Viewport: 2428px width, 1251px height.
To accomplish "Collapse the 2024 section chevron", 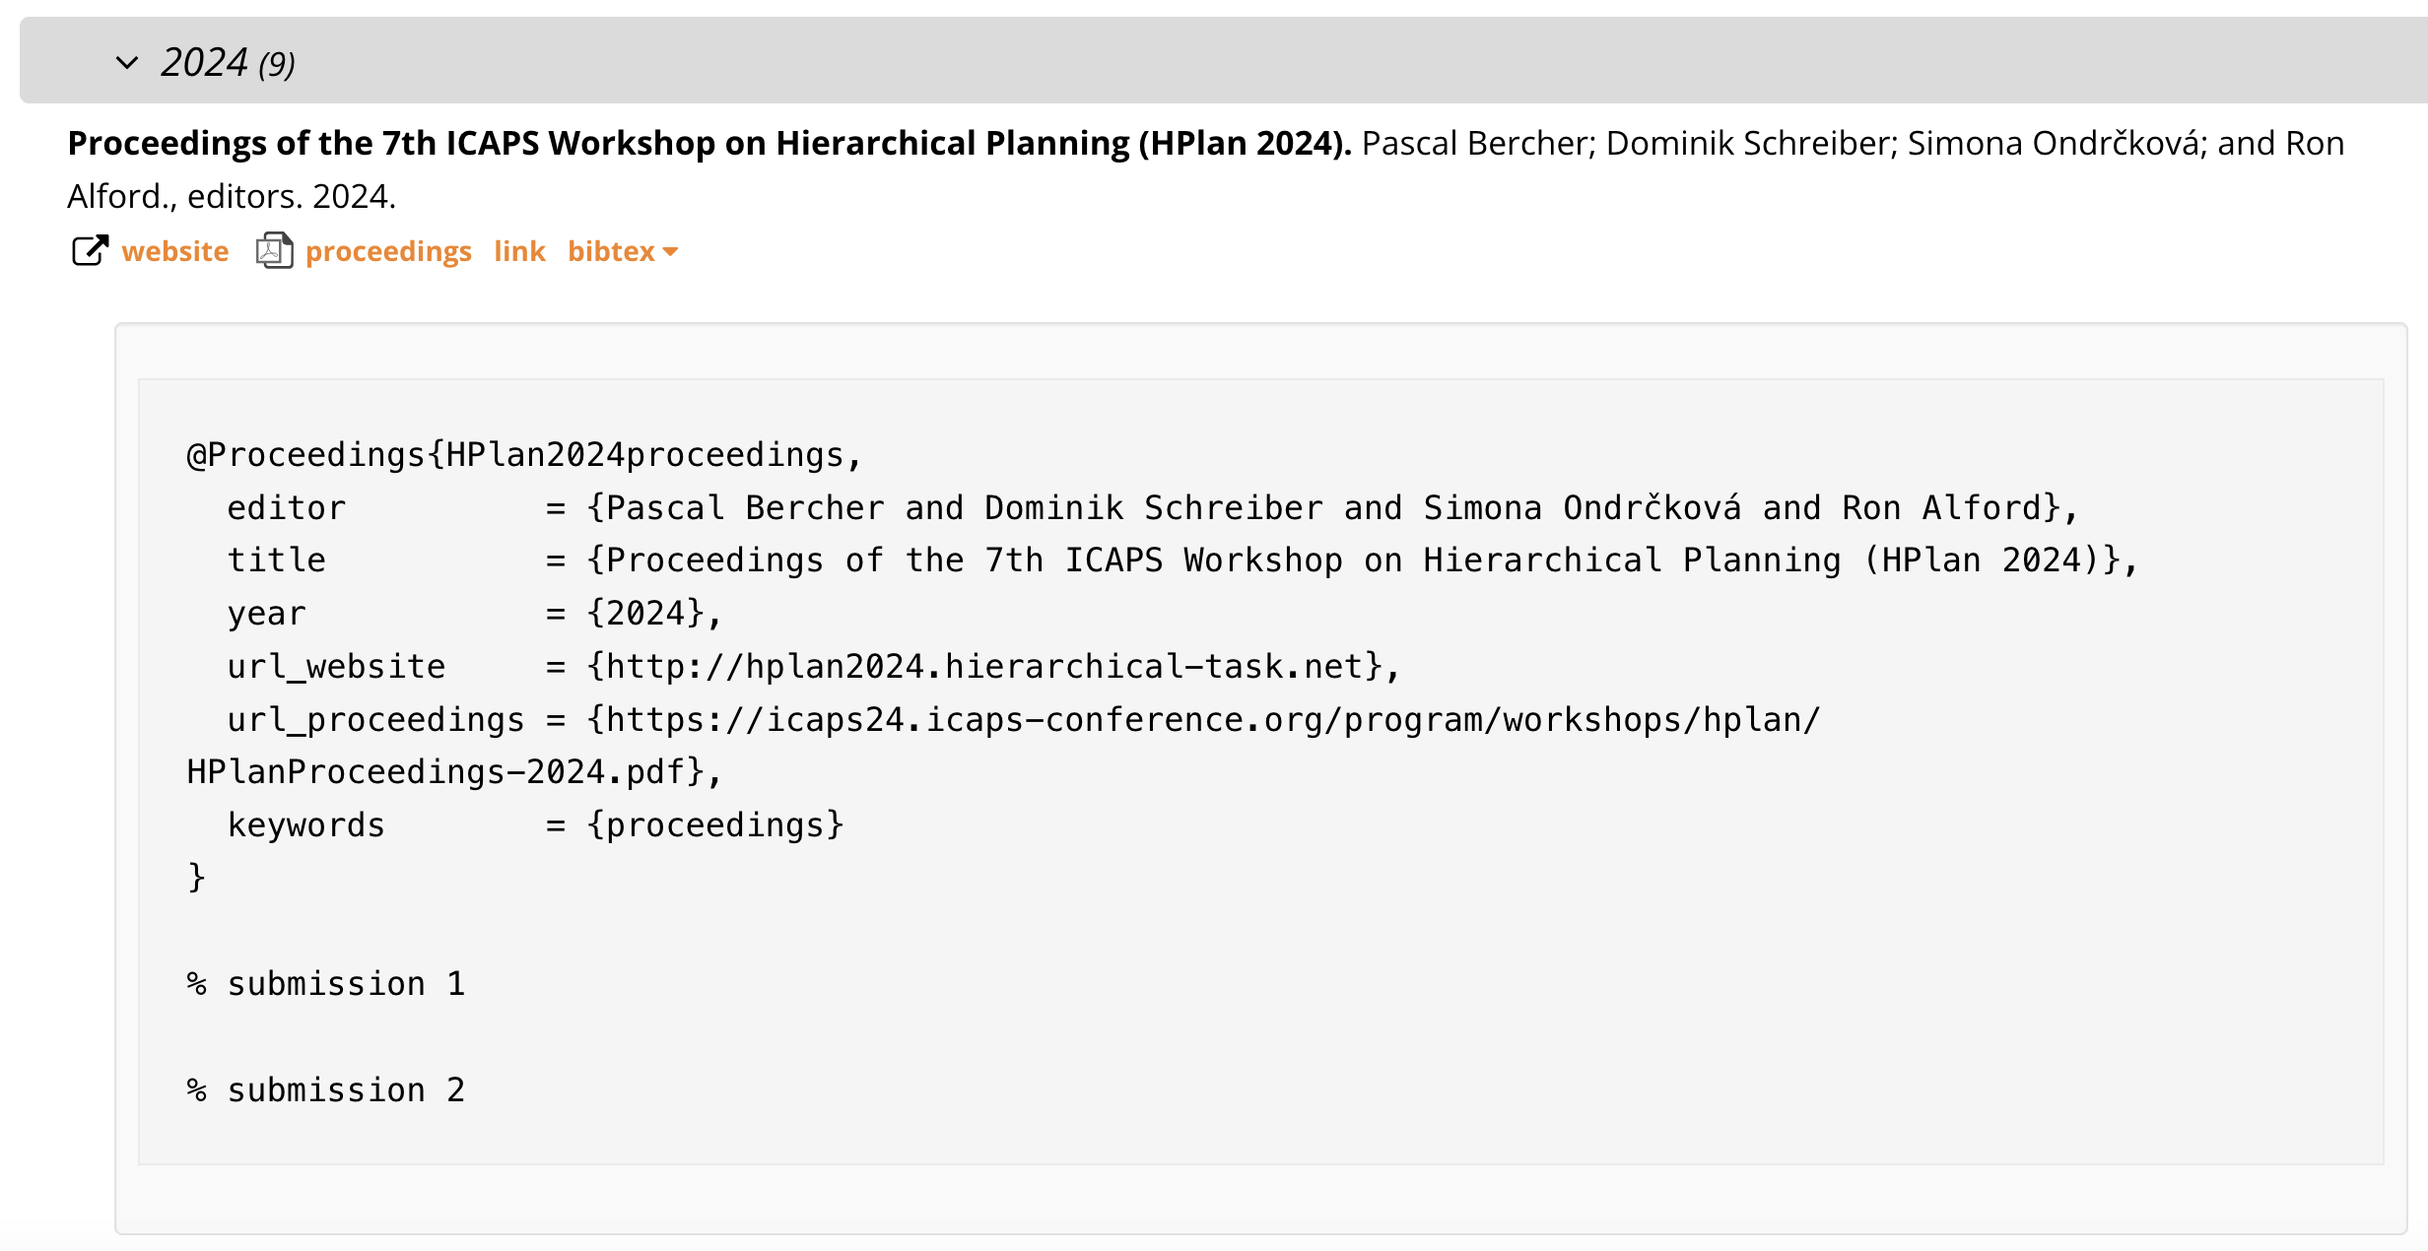I will pyautogui.click(x=127, y=63).
